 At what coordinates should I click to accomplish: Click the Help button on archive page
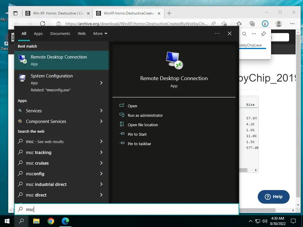pos(273,197)
